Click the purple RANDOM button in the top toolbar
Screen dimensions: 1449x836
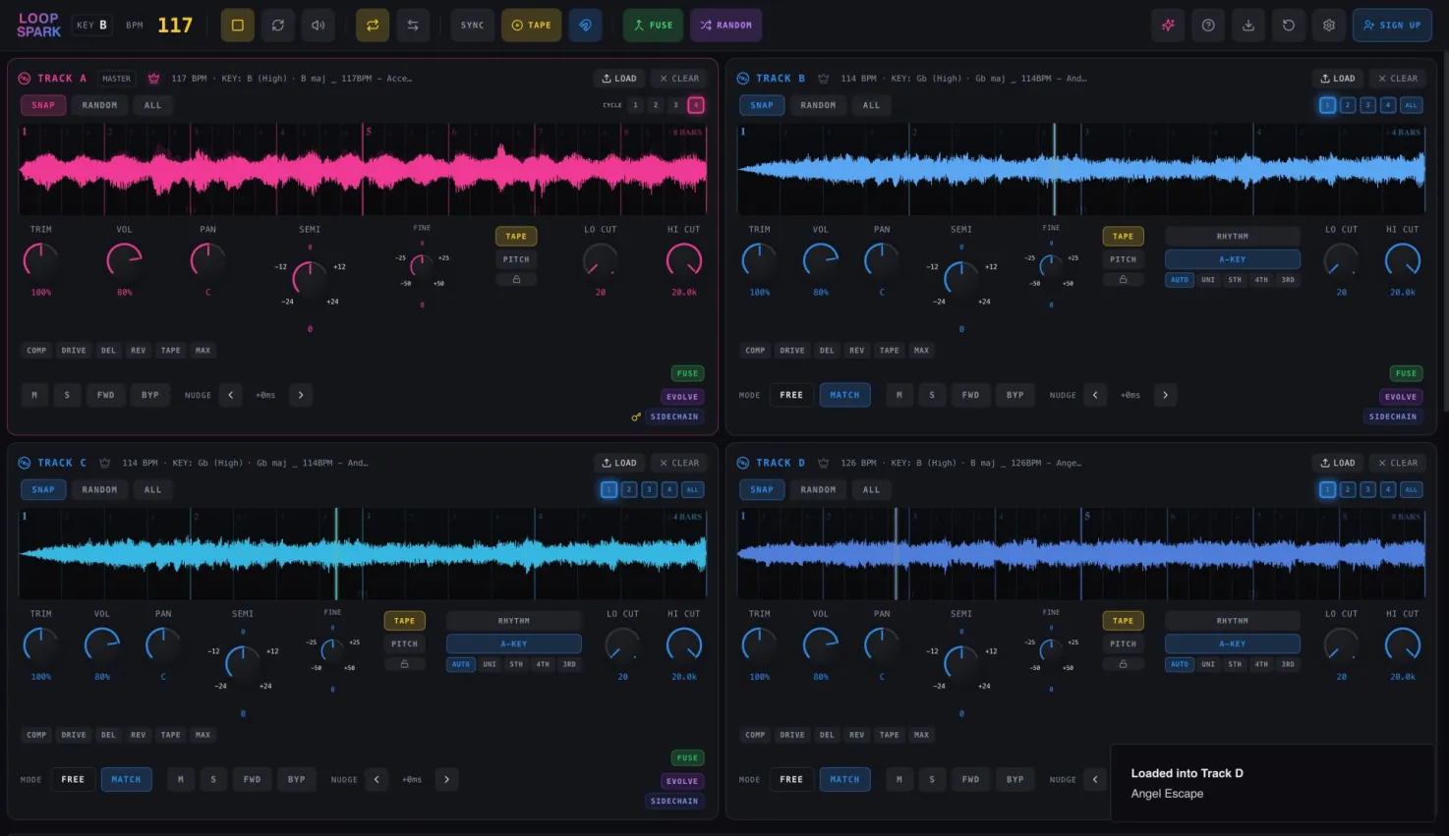(x=725, y=26)
